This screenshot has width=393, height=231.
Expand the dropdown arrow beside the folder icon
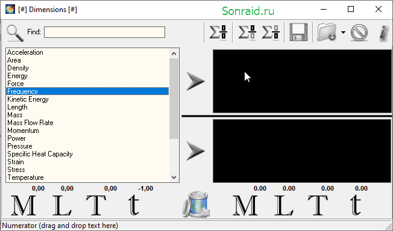pos(343,32)
